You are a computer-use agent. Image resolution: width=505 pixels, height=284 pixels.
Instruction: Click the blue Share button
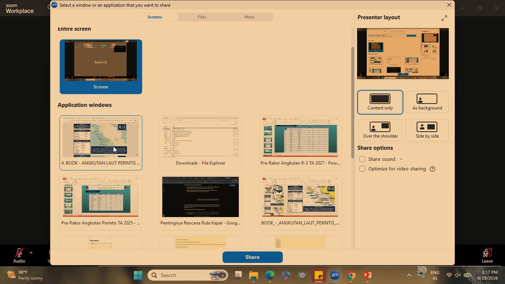coord(253,257)
